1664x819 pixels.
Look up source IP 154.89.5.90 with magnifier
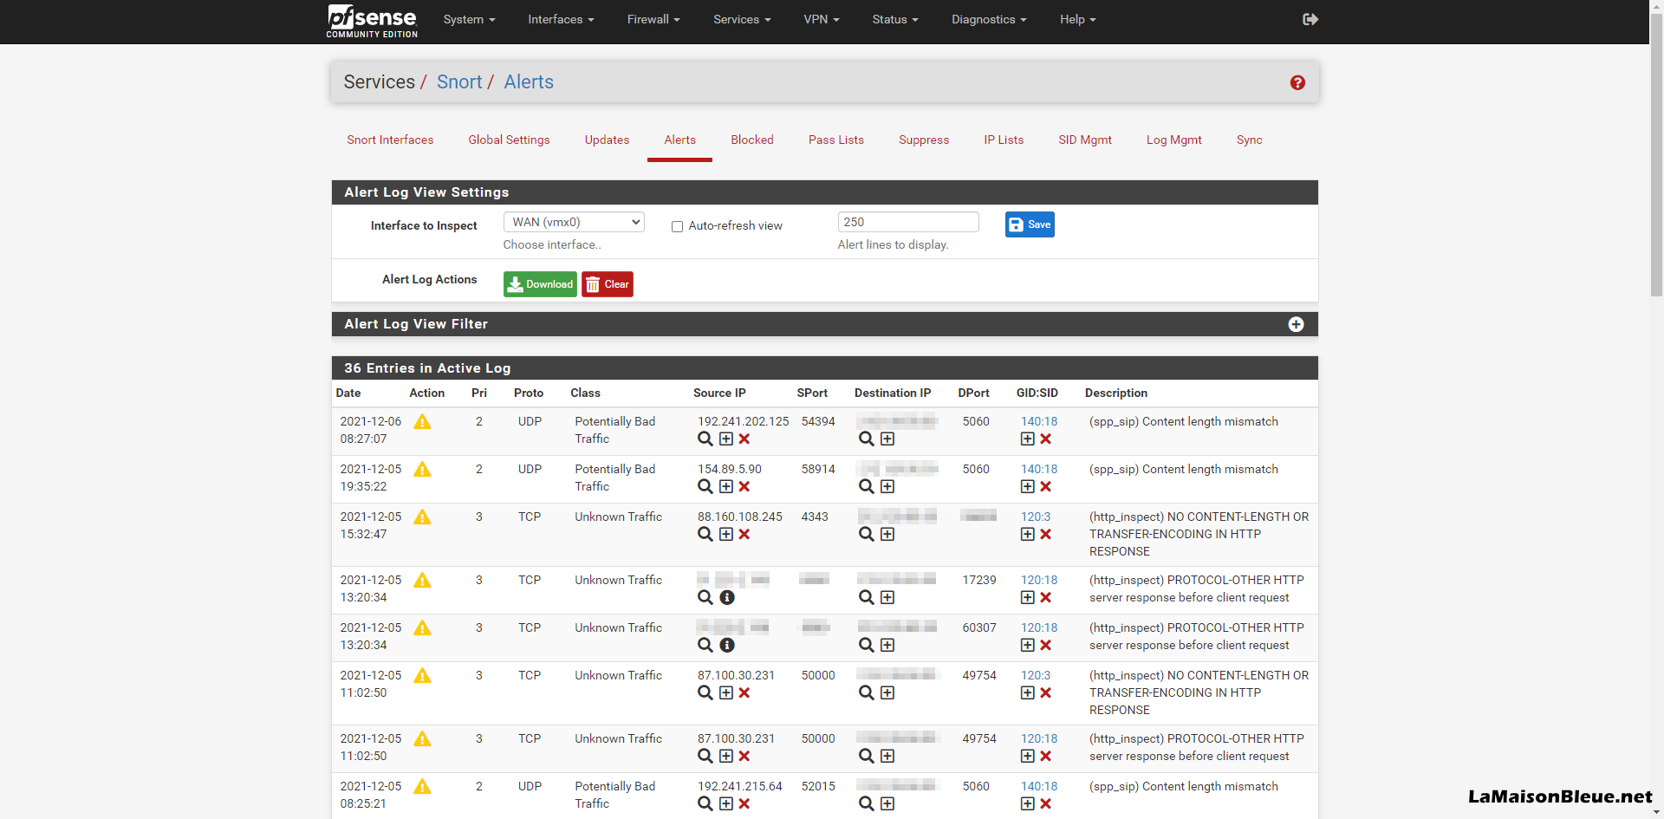pos(705,486)
